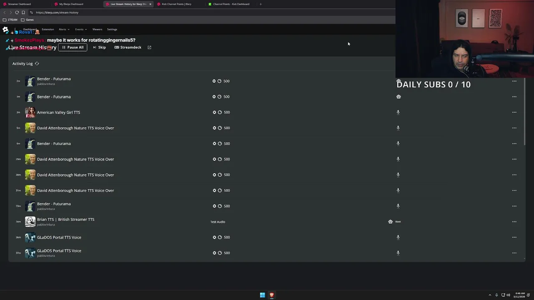Refresh the Activity Log

click(x=37, y=64)
